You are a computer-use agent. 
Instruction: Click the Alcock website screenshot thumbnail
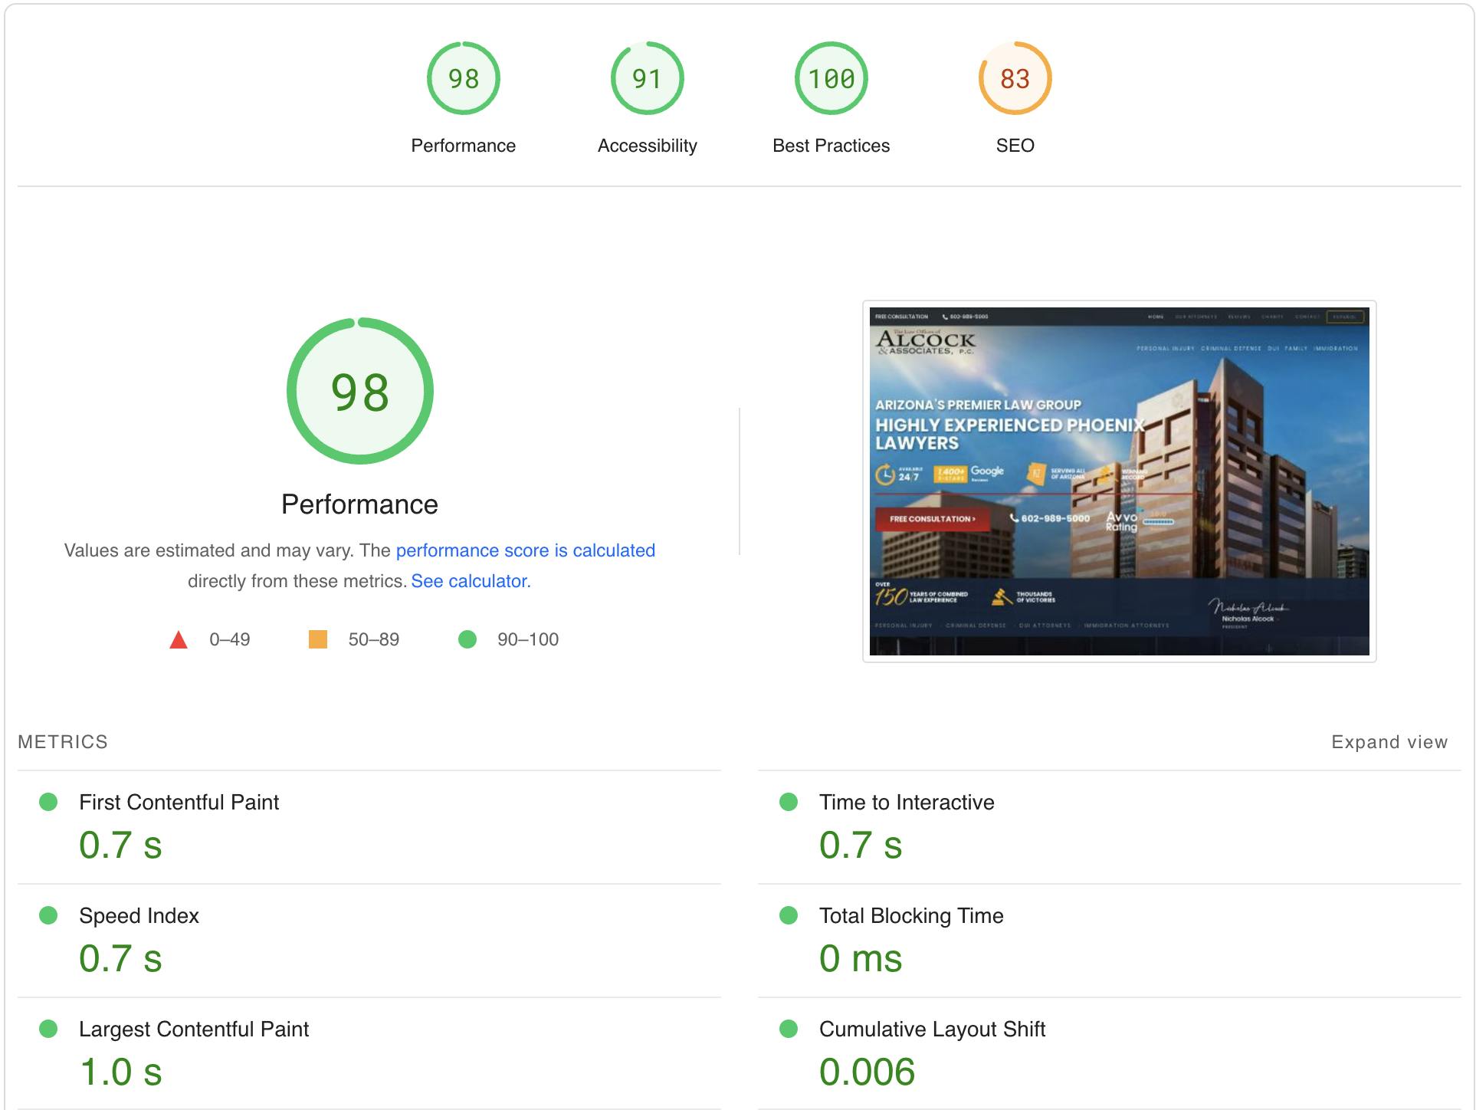(x=1119, y=481)
